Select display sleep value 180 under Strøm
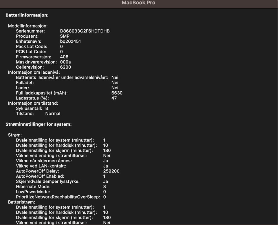This screenshot has width=278, height=225. pos(107,150)
